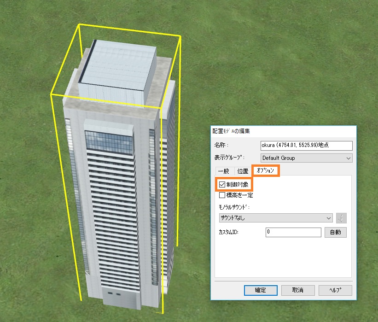Image resolution: width=378 pixels, height=322 pixels.
Task: Enable the 標高を一定 checkbox
Action: [x=222, y=195]
